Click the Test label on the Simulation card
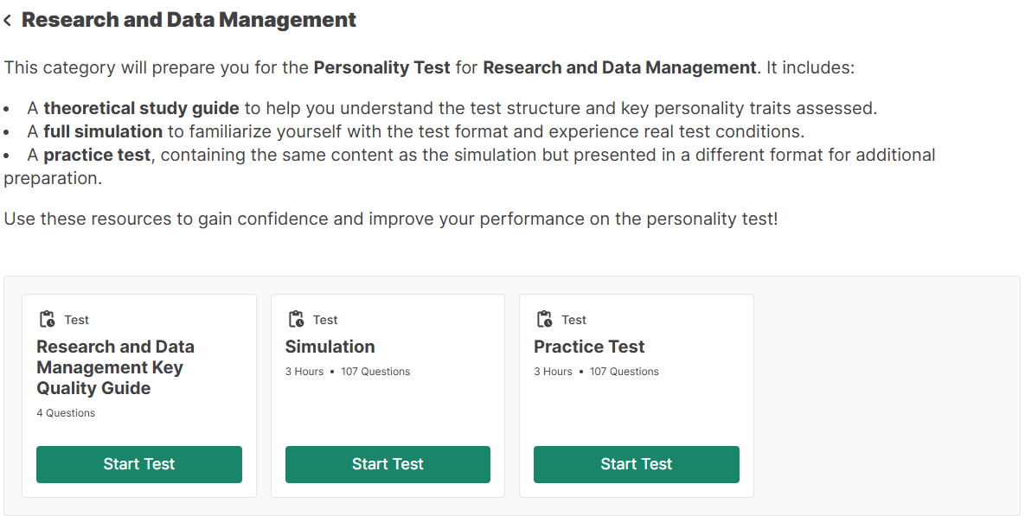1025x516 pixels. click(325, 320)
